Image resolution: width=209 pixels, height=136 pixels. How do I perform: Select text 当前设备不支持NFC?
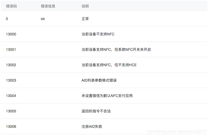click(98, 34)
